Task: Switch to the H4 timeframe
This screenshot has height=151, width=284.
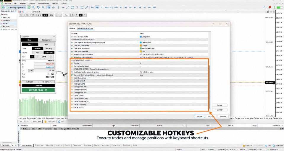Action: point(135,8)
